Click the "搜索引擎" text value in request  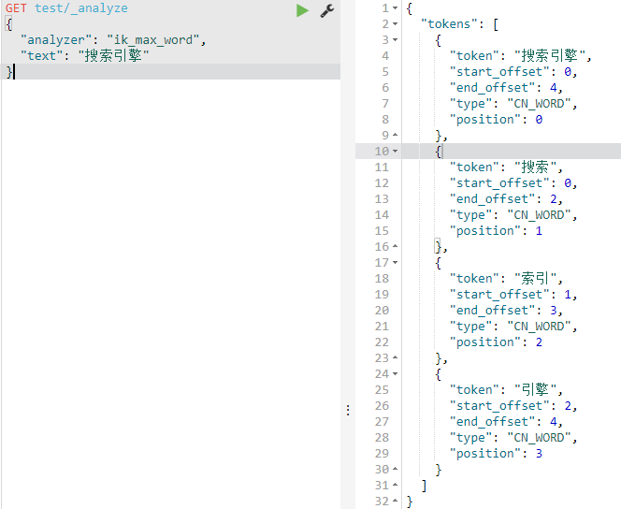114,56
